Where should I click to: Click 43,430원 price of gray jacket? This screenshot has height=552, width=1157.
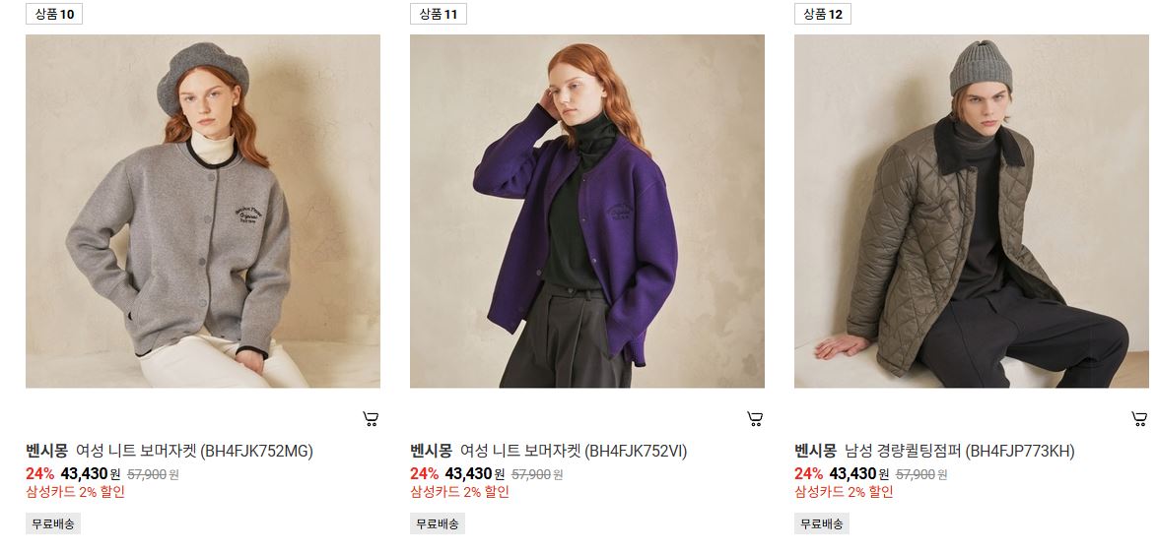point(91,474)
